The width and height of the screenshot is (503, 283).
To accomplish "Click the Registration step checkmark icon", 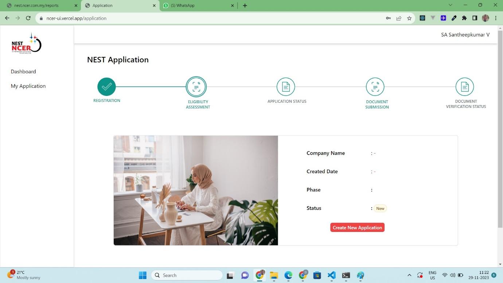I will [106, 87].
